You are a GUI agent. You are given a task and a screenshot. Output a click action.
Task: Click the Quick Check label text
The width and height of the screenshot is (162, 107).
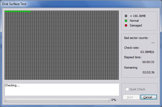coord(137,89)
